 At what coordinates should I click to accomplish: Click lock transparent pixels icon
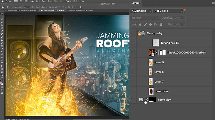tap(140, 25)
